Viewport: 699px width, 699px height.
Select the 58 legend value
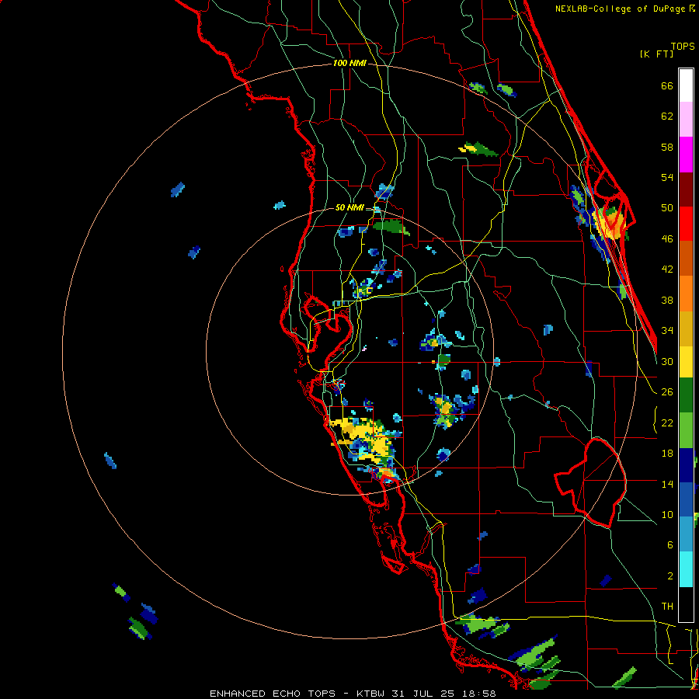pyautogui.click(x=667, y=147)
